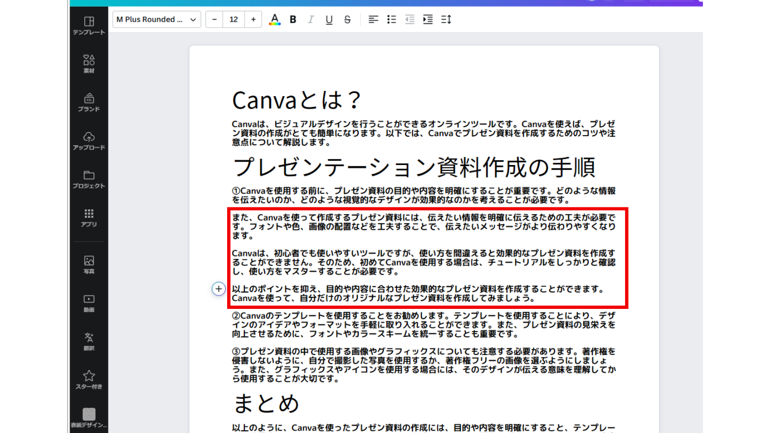The image size is (770, 433).
Task: Click the font size field showing 12
Action: (234, 19)
